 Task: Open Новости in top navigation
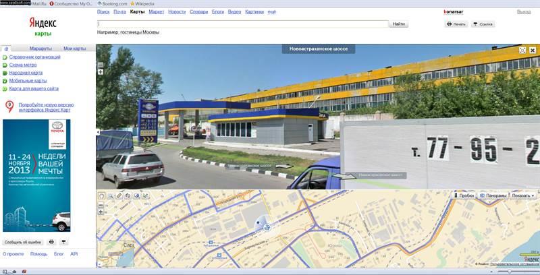(x=177, y=11)
